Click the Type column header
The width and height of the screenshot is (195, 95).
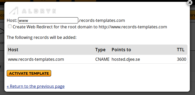100,50
